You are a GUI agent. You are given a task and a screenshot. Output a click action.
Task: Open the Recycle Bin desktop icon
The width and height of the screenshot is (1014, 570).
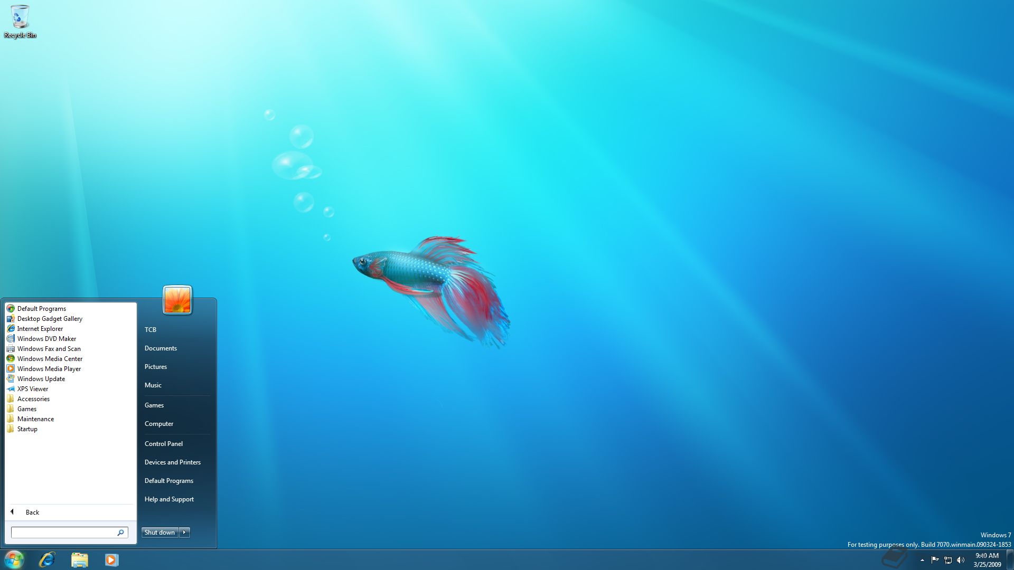pyautogui.click(x=20, y=22)
